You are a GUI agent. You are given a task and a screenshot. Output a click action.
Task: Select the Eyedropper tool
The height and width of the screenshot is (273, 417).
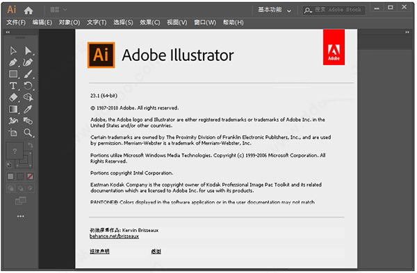pyautogui.click(x=28, y=109)
